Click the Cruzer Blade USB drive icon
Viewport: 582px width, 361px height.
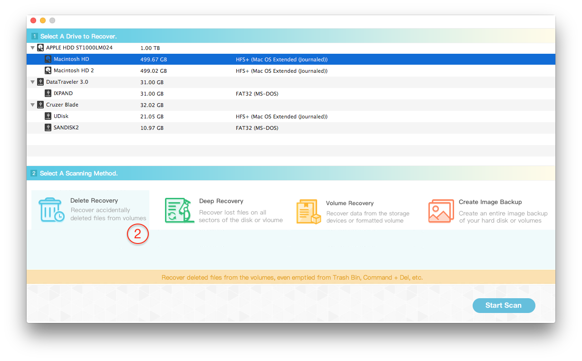pos(40,105)
